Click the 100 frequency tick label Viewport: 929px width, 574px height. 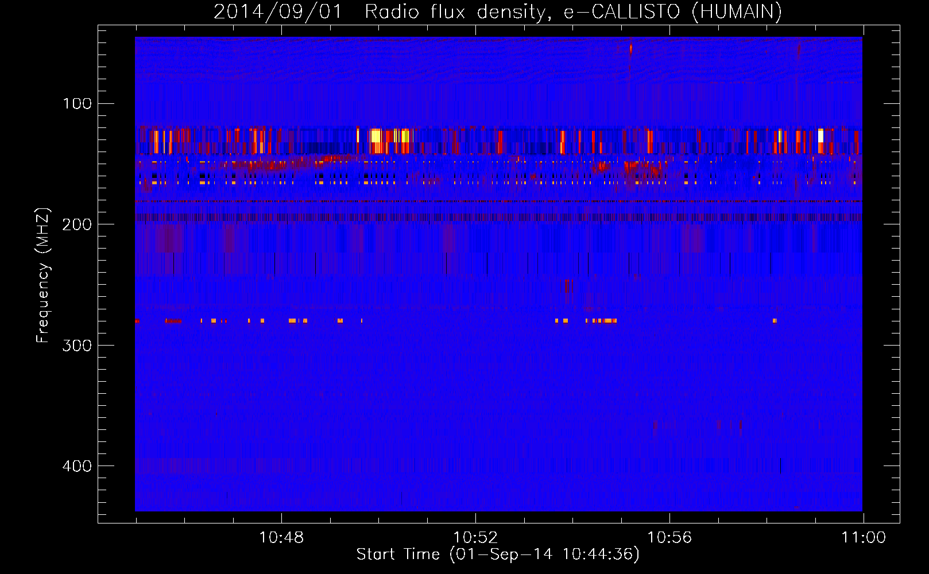click(x=78, y=103)
